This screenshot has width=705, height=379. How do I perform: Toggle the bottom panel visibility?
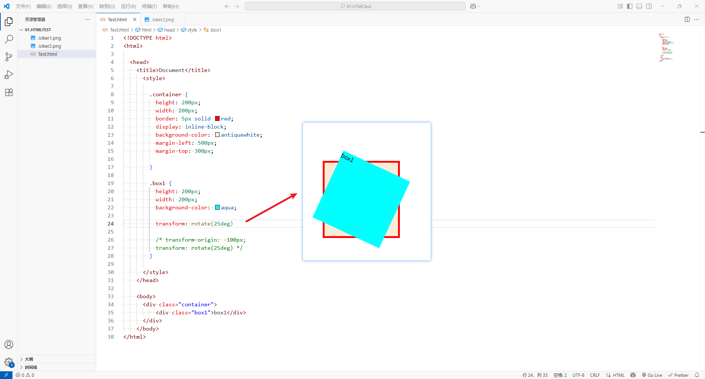[x=639, y=6]
